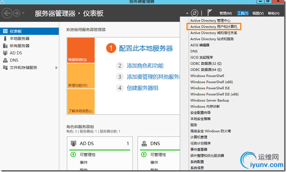The height and width of the screenshot is (172, 286).
Task: Click the 创建服务器组 link
Action: (143, 88)
